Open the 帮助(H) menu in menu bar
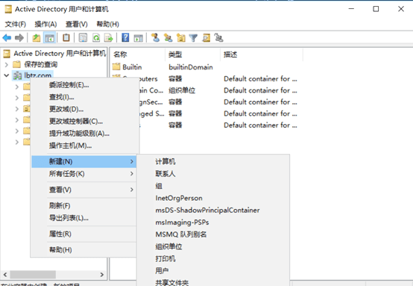Screen dimensions: 413x286 coord(107,25)
